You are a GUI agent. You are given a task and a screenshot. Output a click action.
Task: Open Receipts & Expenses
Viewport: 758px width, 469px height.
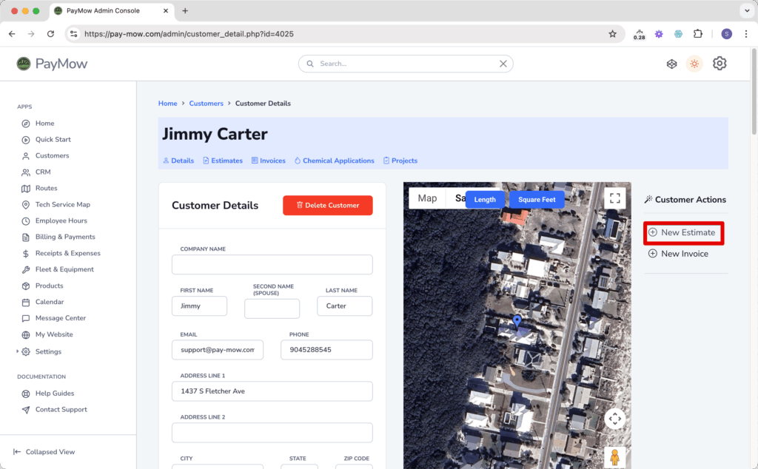click(x=61, y=253)
